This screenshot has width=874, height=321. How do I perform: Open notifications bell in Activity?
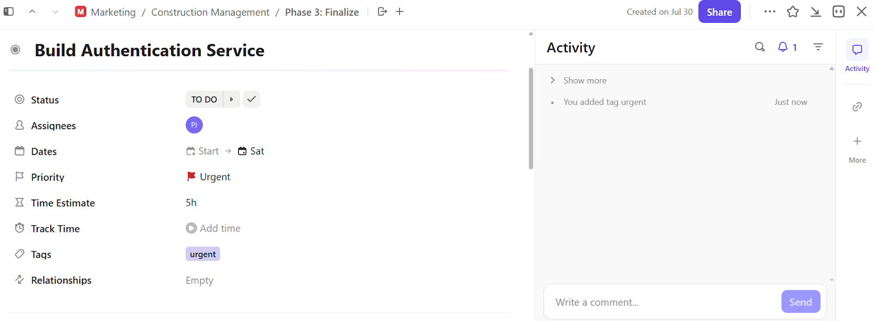(783, 47)
